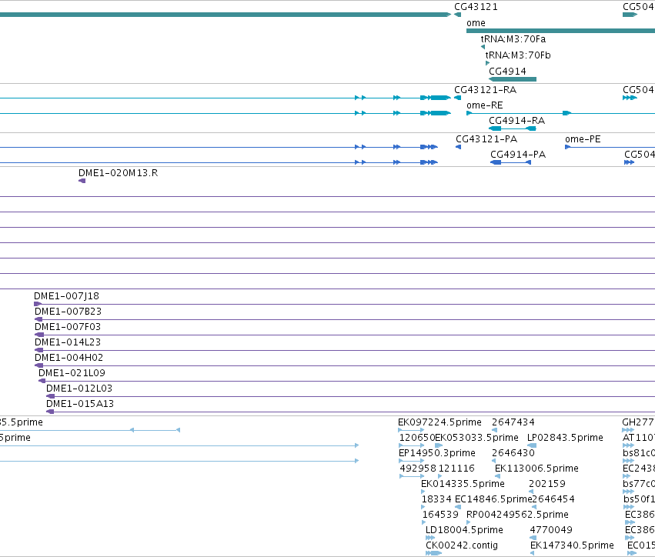Select BAC clone DME1-004H02

pyautogui.click(x=69, y=358)
